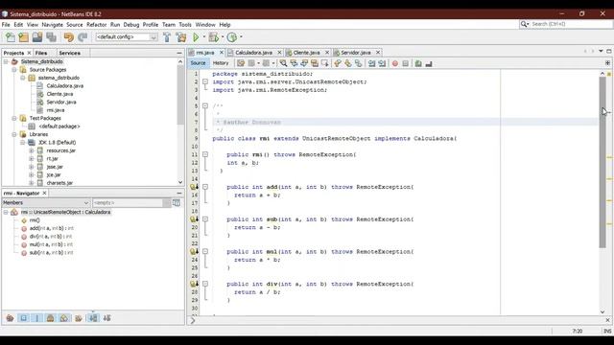
Task: Click the Source view button
Action: point(198,63)
